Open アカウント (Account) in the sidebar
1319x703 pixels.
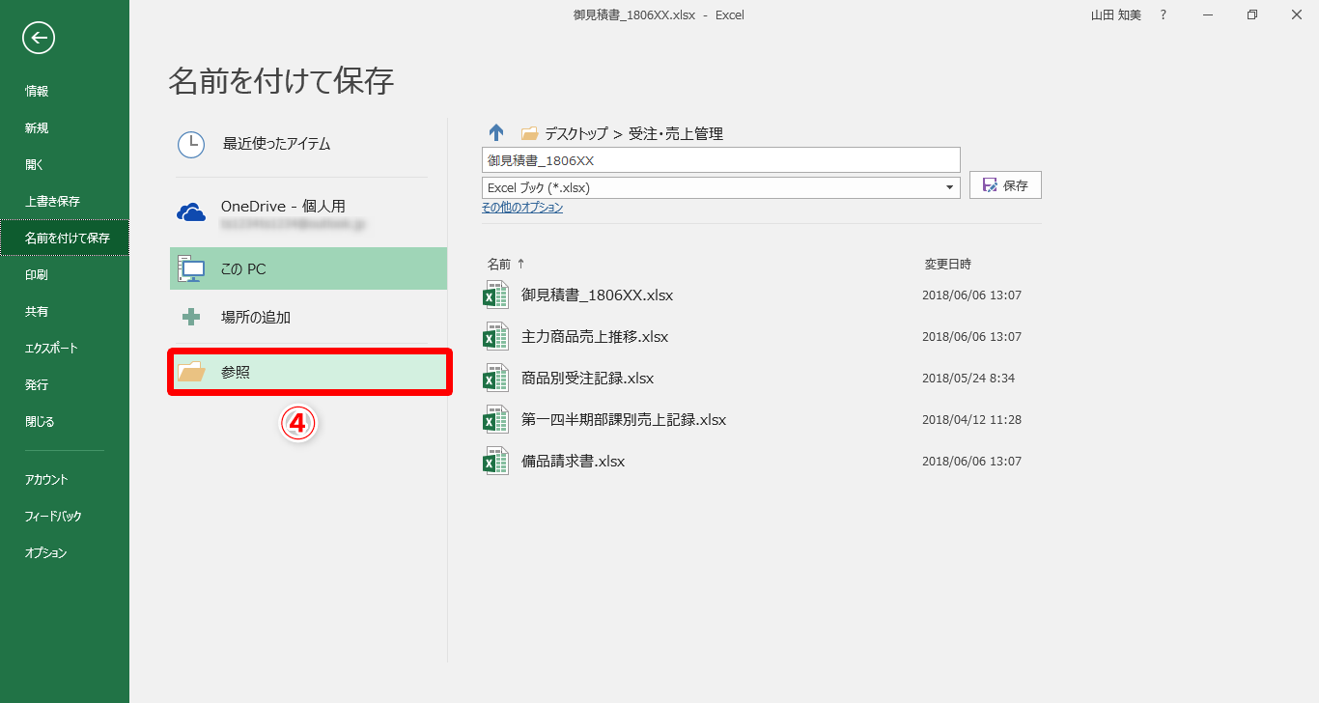[46, 479]
